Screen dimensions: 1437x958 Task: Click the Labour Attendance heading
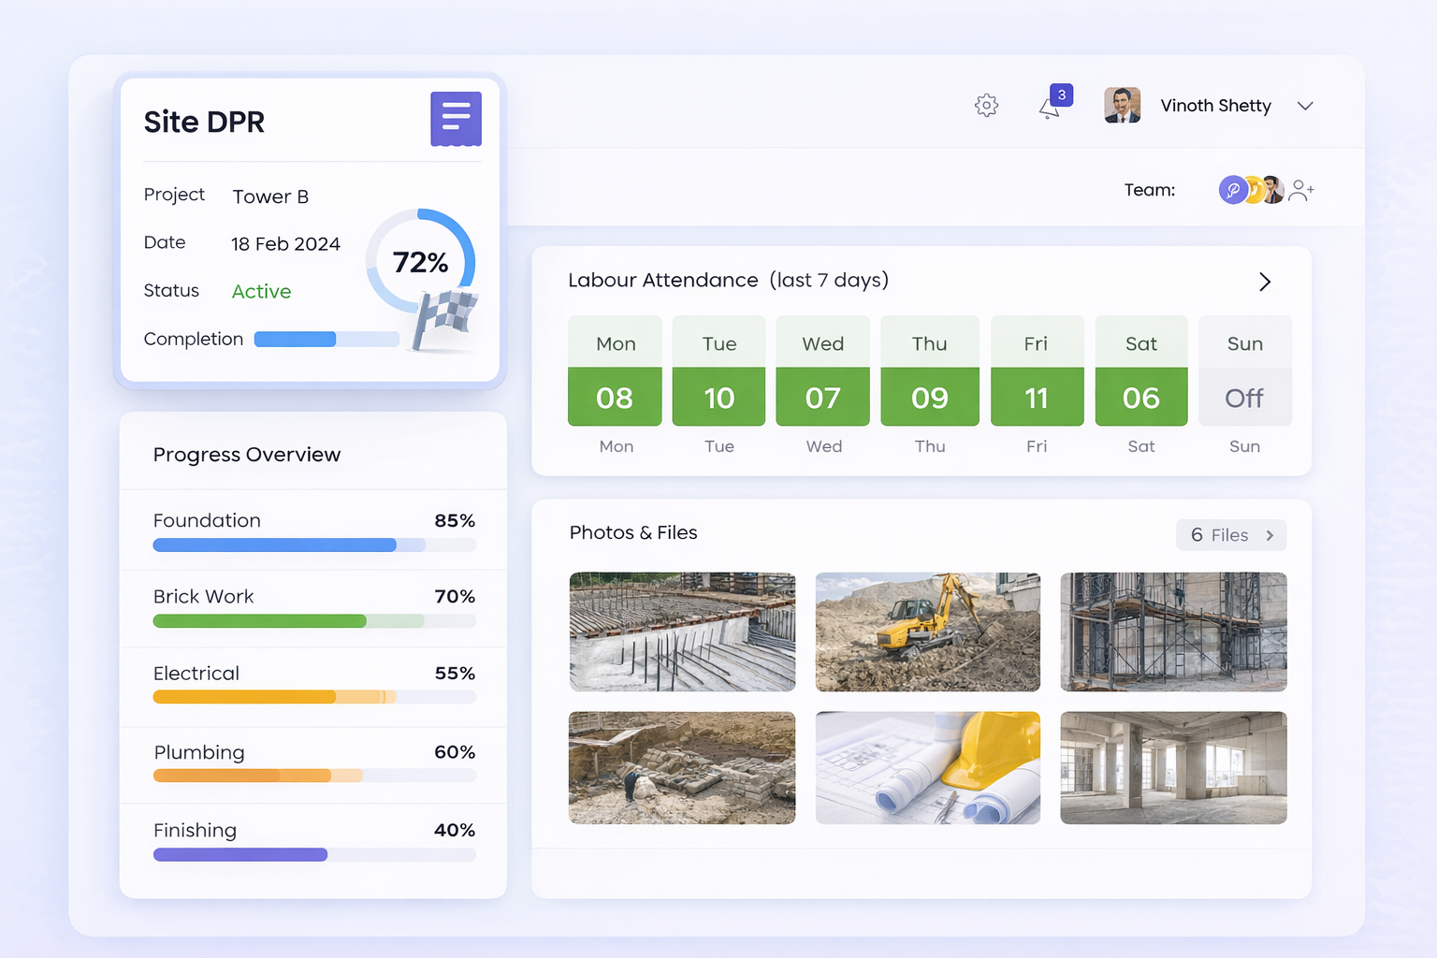pyautogui.click(x=728, y=281)
